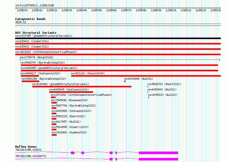Open nsv615411 (Cooper2011) variant label
The image size is (228, 162).
tap(32, 41)
